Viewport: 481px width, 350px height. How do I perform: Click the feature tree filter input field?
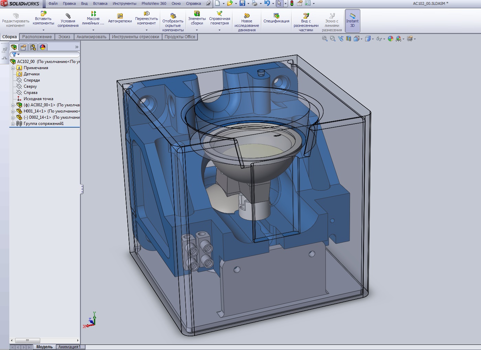[48, 54]
